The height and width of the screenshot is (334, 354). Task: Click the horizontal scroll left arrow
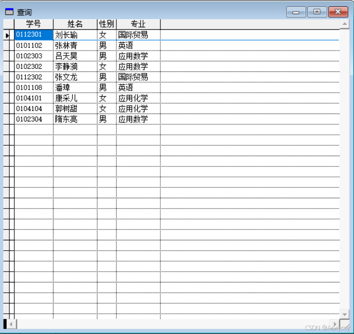click(x=11, y=324)
